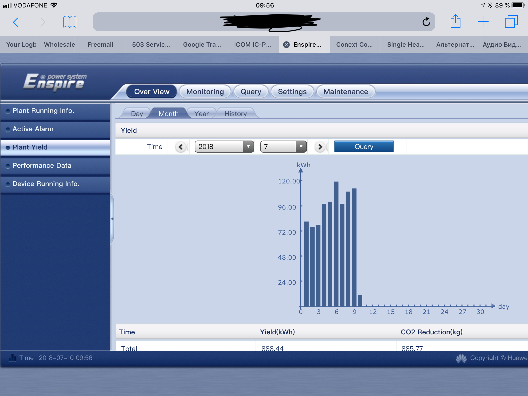Switch to the Day tab

pos(137,114)
